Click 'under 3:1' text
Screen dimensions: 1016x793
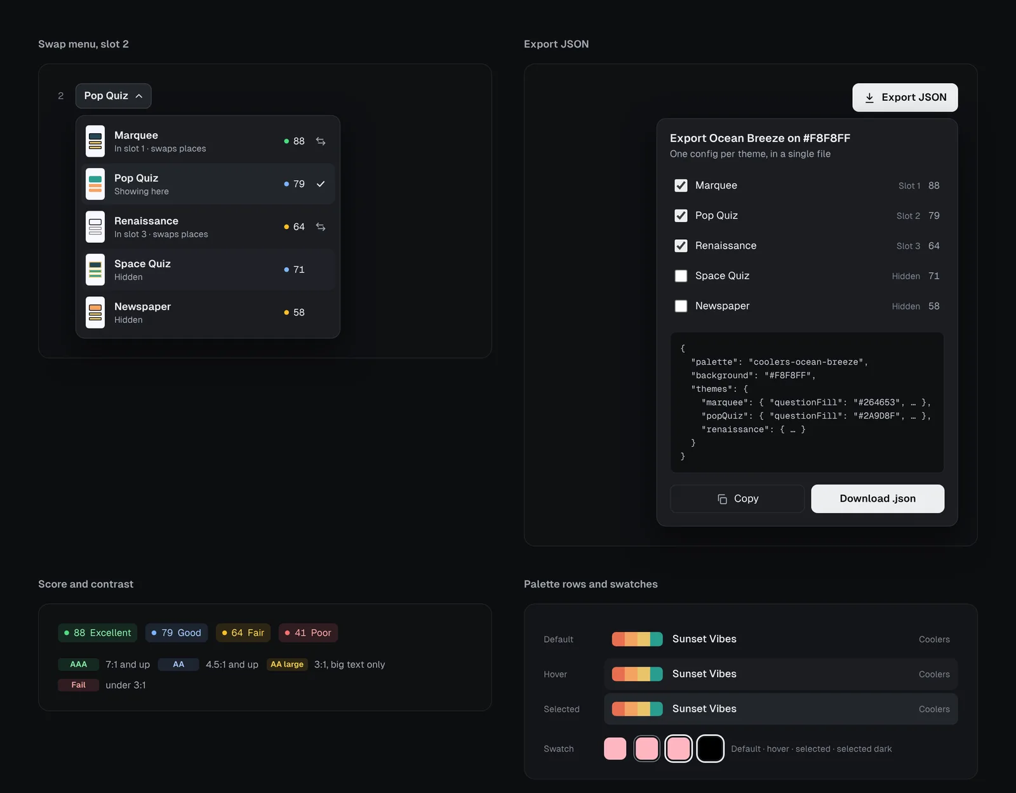126,685
